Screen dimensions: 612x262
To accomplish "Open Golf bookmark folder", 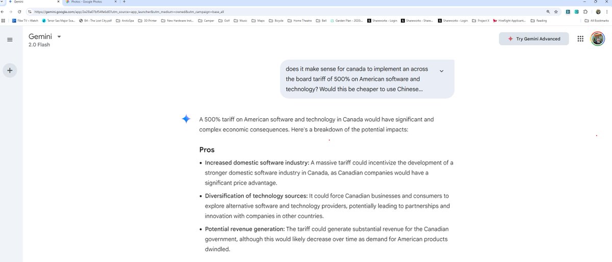I will (x=225, y=21).
